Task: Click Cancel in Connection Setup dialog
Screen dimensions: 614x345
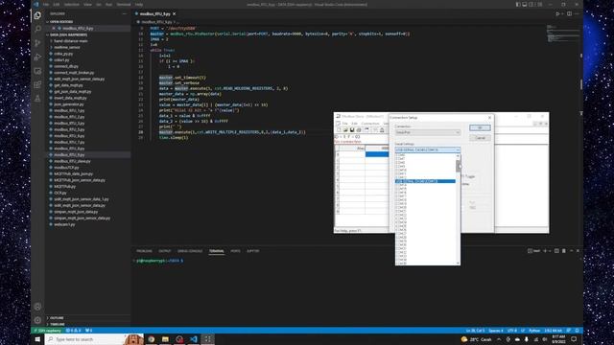Action: click(480, 138)
